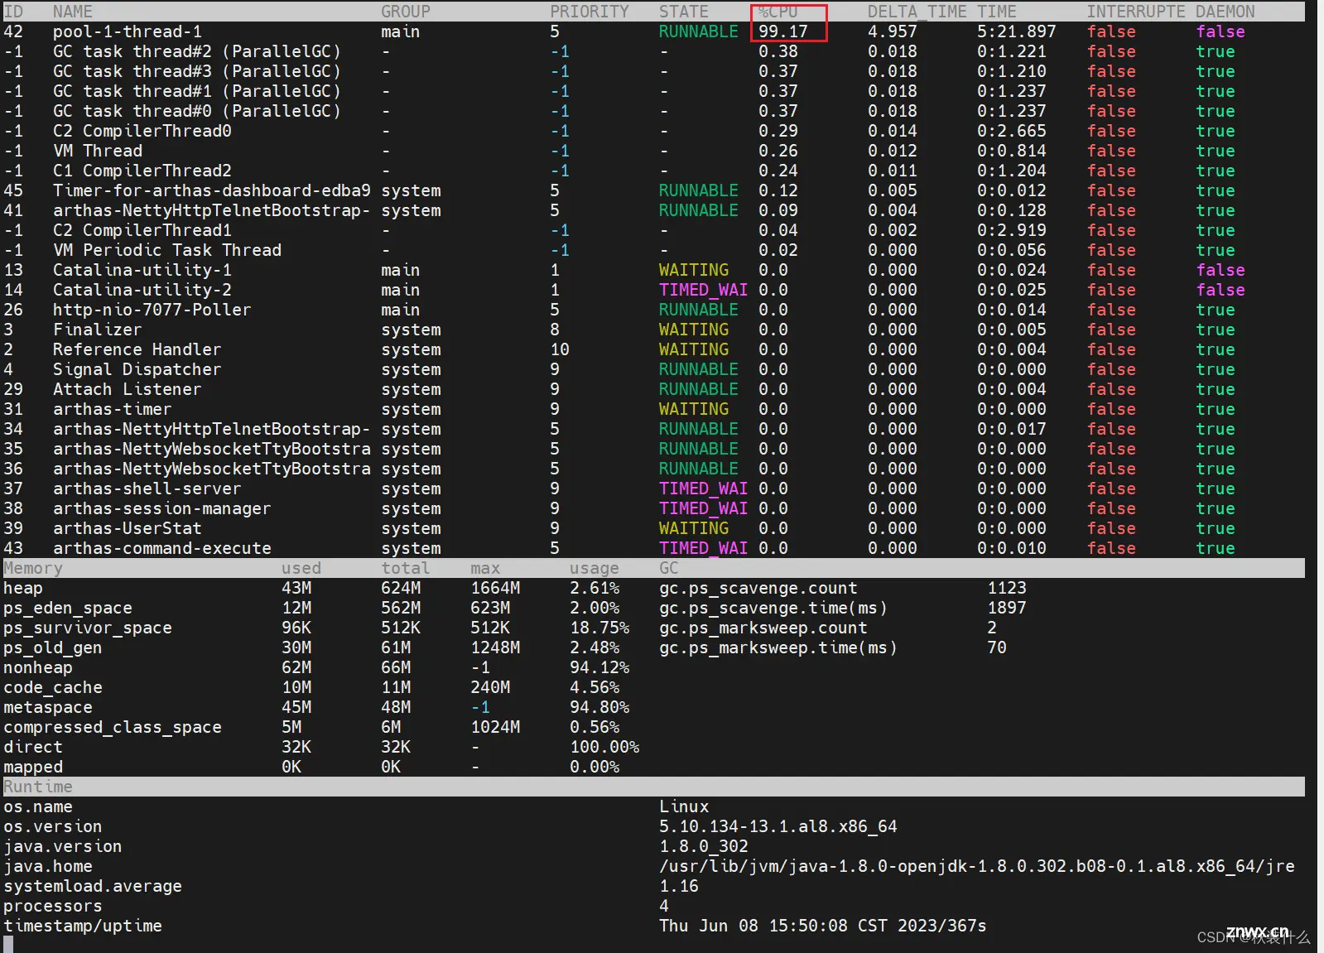The width and height of the screenshot is (1324, 953).
Task: Click the code_cache row label
Action: point(53,687)
